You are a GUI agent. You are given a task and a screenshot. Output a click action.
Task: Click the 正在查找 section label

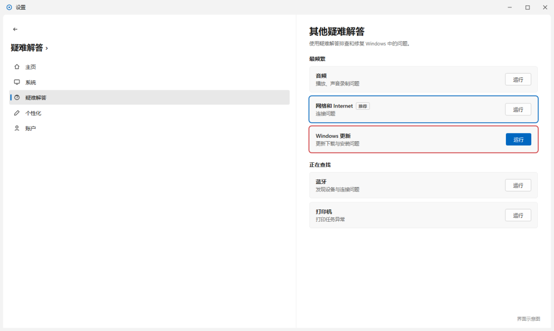point(320,165)
